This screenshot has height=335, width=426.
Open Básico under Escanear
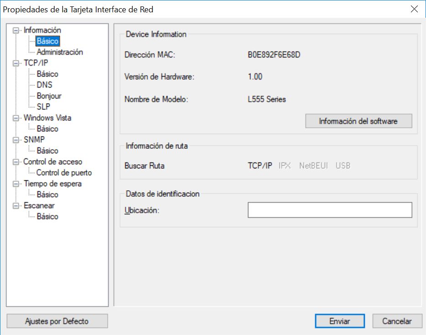point(47,216)
